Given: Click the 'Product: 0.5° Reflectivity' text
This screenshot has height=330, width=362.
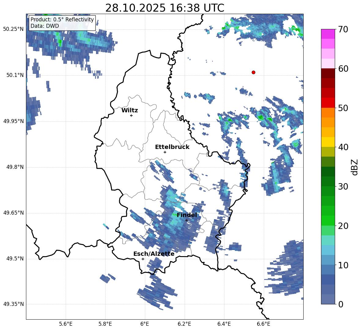Looking at the screenshot, I should [62, 19].
